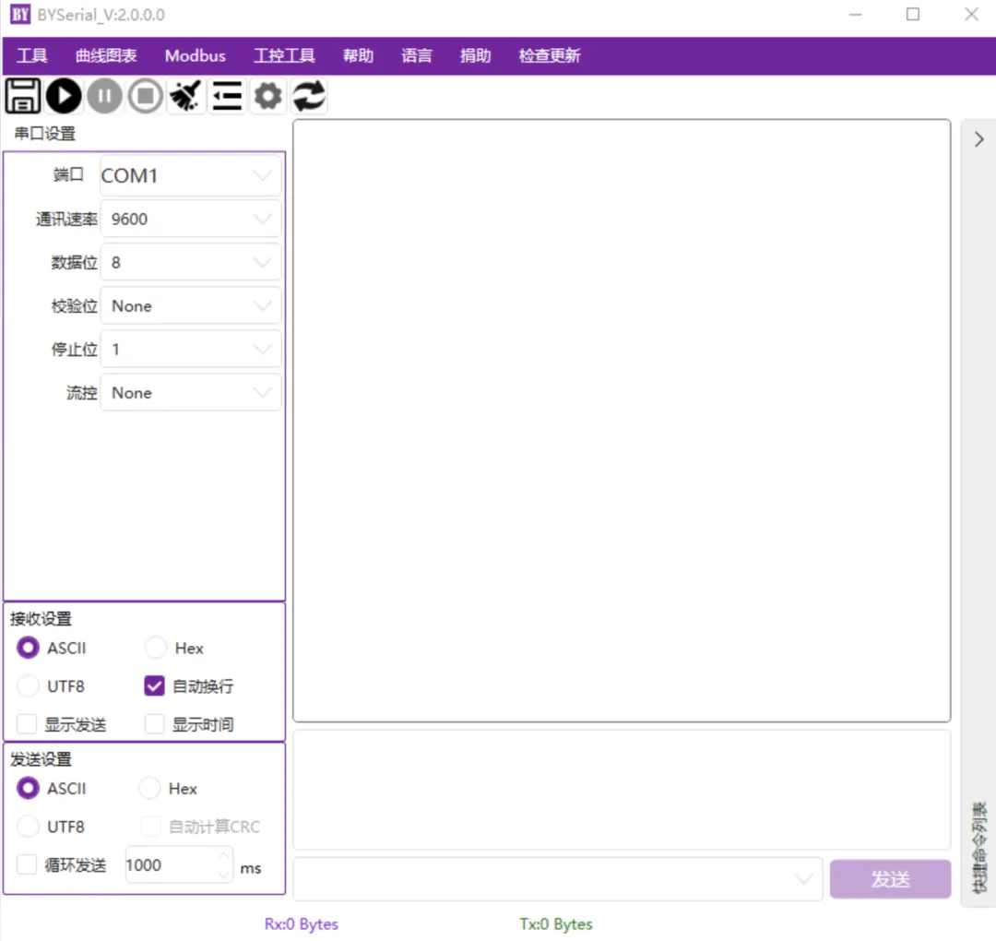
Task: Increase interval with the stepper up arrow
Action: 223,856
